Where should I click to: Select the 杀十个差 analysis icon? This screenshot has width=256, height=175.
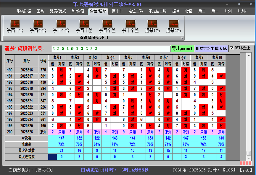click(130, 25)
